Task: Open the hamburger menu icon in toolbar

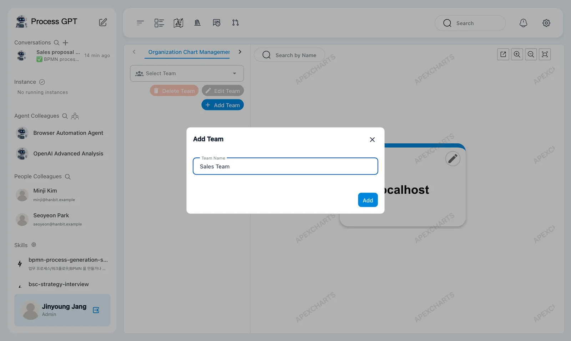Action: [x=140, y=23]
